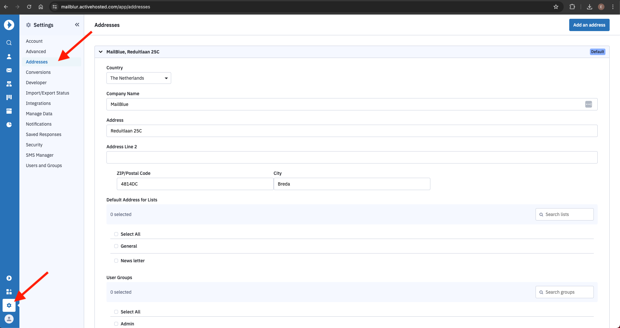Click Add an address button
Image resolution: width=620 pixels, height=328 pixels.
tap(589, 25)
